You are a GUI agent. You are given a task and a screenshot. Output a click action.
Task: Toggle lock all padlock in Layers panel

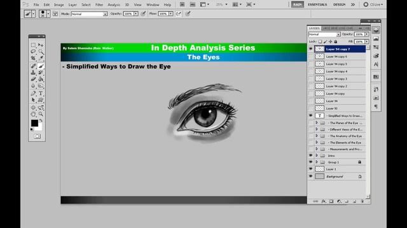(x=336, y=41)
